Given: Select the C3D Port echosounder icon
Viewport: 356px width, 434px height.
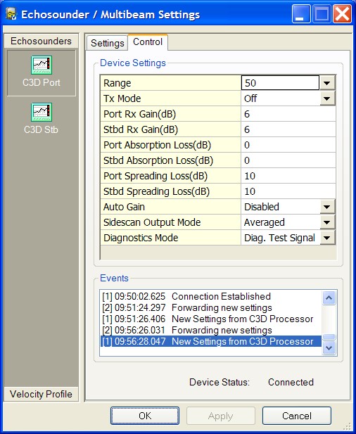Looking at the screenshot, I should (x=42, y=65).
